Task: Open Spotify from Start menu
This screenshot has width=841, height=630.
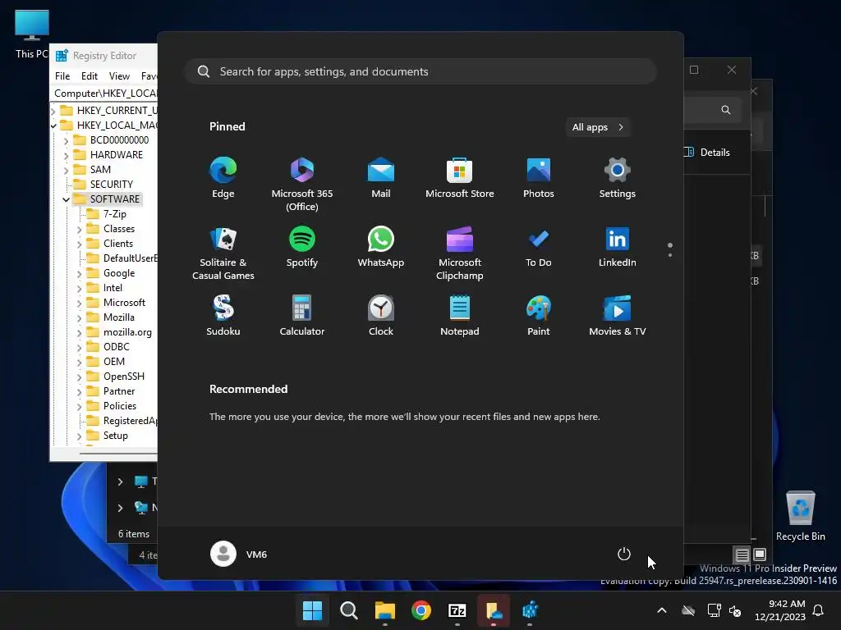Action: click(302, 247)
